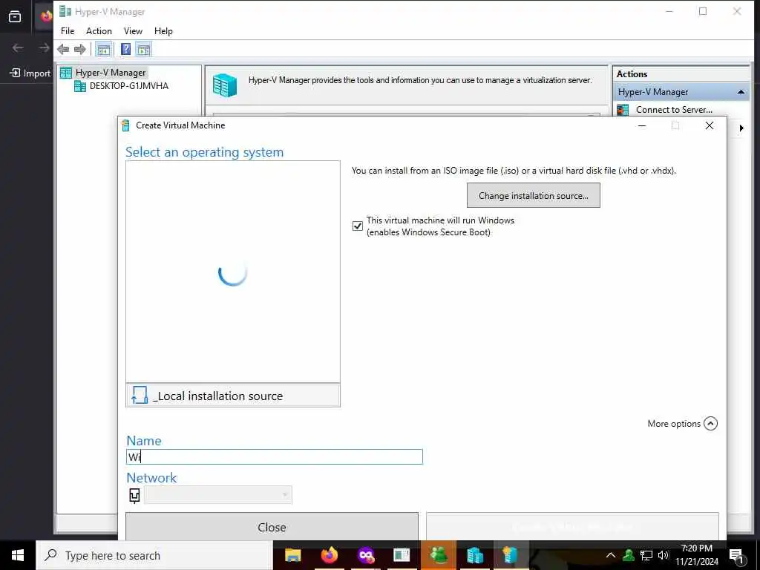Click the Back arrow in Hyper-V toolbar
The width and height of the screenshot is (760, 570).
(x=63, y=49)
